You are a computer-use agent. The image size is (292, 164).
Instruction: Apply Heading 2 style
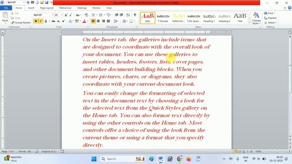pos(224,18)
